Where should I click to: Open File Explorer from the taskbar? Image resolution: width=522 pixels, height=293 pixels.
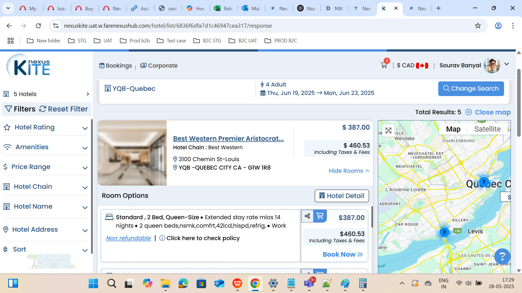click(165, 284)
